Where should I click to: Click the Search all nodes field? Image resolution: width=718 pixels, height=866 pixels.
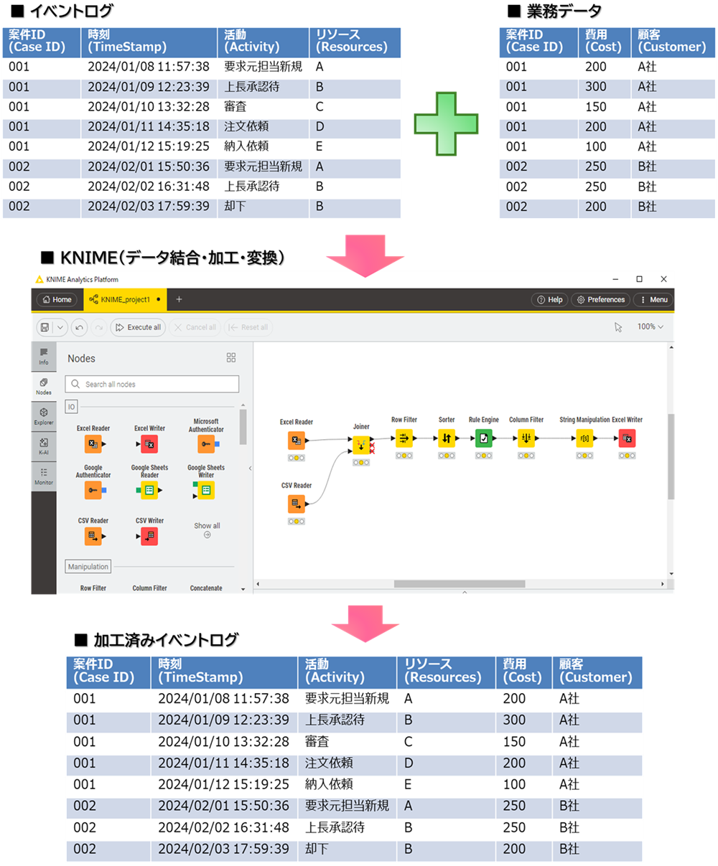pyautogui.click(x=152, y=385)
